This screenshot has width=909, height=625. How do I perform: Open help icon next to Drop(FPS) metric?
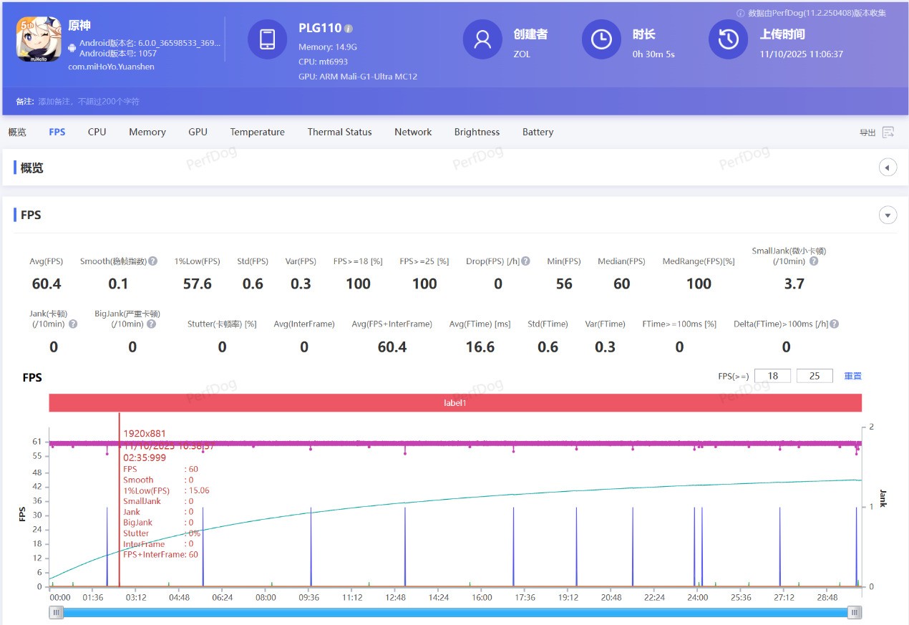pyautogui.click(x=526, y=261)
